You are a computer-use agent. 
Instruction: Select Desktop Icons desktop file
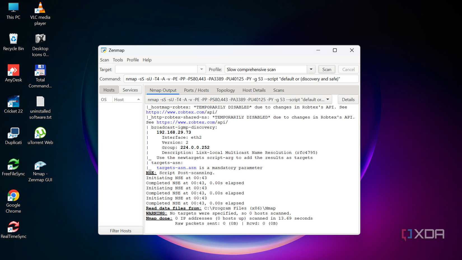coord(40,45)
